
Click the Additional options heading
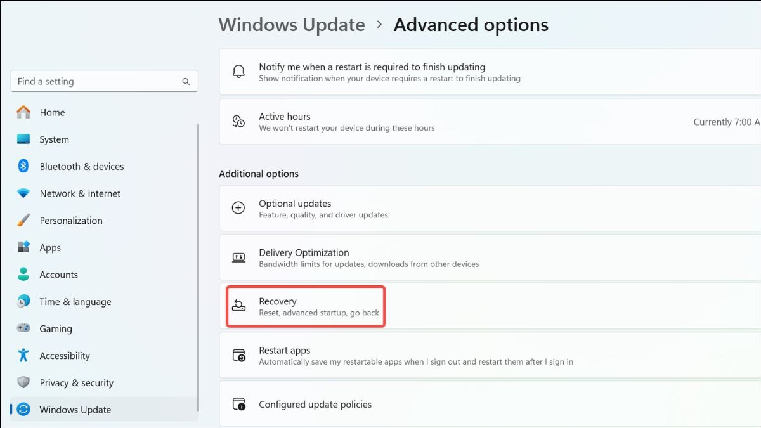pyautogui.click(x=259, y=174)
